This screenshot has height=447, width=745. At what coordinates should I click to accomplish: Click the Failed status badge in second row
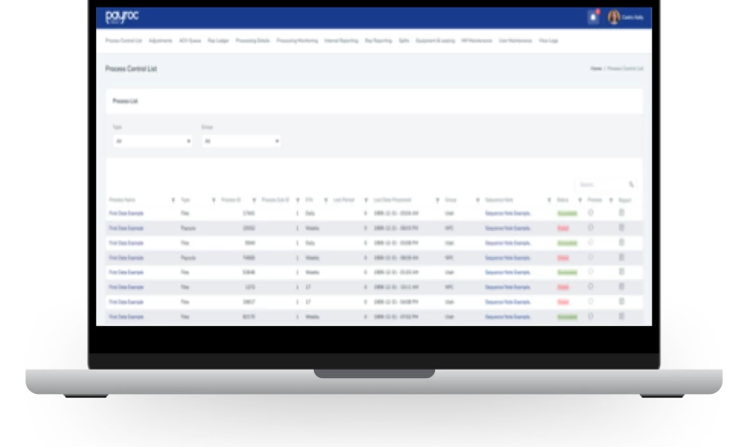(x=563, y=228)
